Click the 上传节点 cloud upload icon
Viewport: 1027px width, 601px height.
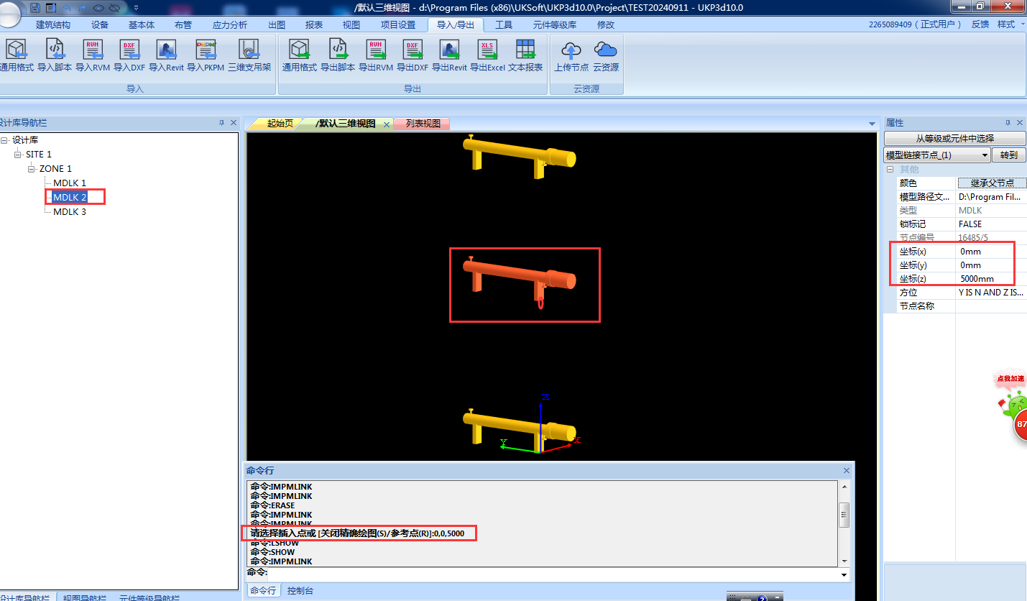[x=571, y=50]
